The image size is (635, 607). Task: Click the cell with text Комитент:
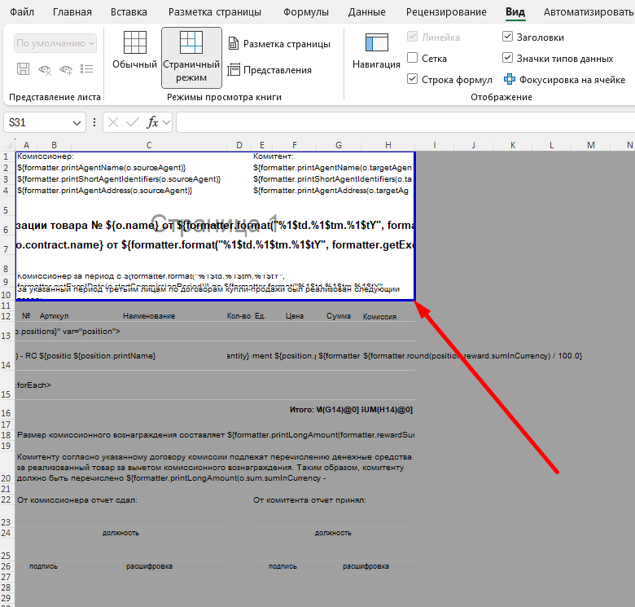(x=274, y=156)
